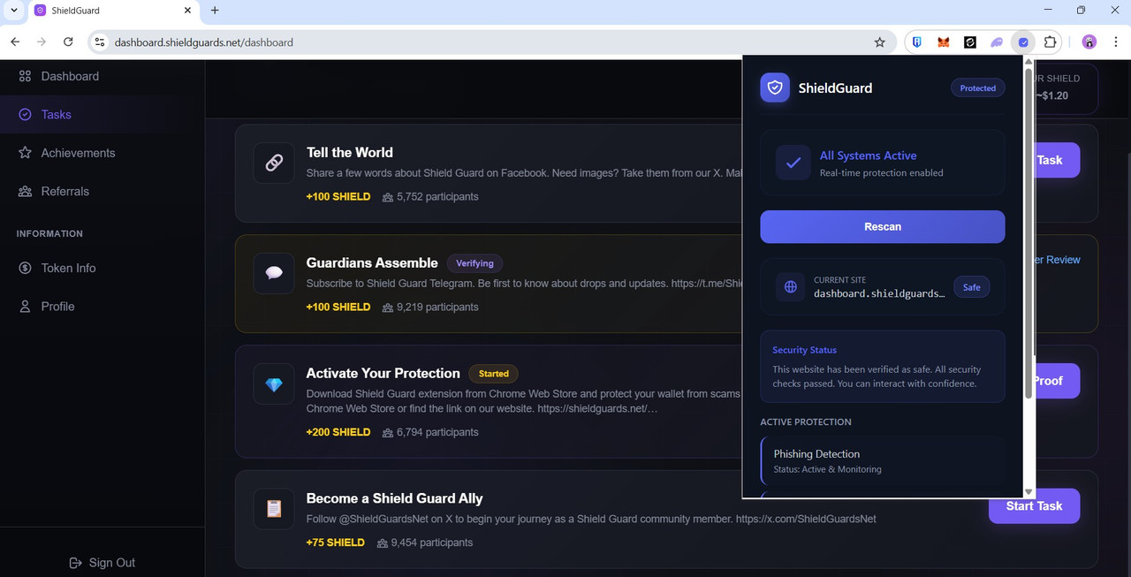Click the Become a Shield Guard Ally title
Viewport: 1131px width, 577px height.
[394, 498]
